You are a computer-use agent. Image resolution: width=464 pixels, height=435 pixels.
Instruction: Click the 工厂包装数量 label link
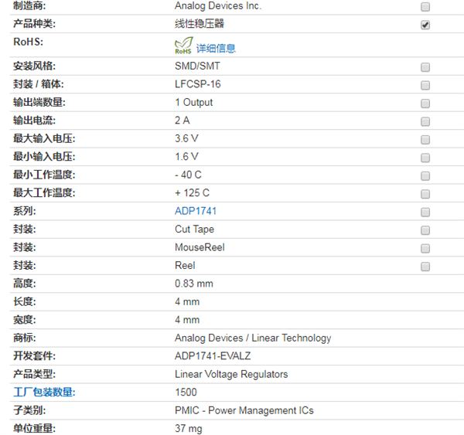tap(44, 393)
